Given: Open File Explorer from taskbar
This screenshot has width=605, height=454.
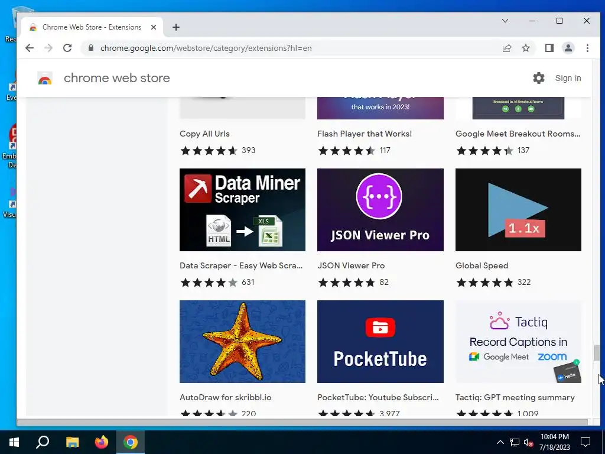Looking at the screenshot, I should (72, 442).
